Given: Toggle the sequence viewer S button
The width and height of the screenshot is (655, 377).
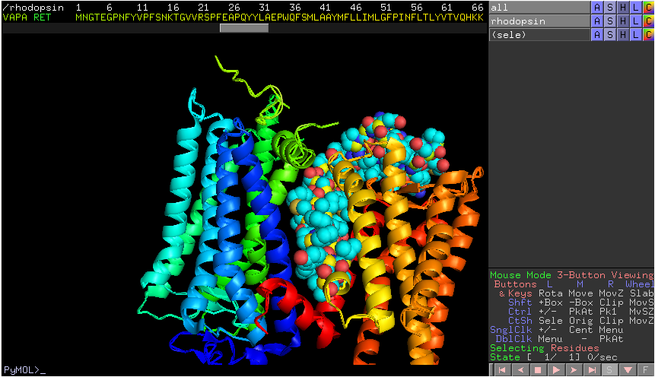Looking at the screenshot, I should 609,370.
